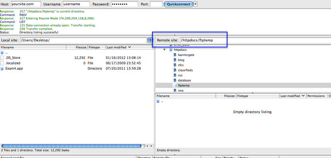Sort local files by Filetype column
This screenshot has height=158, width=331.
[96, 47]
